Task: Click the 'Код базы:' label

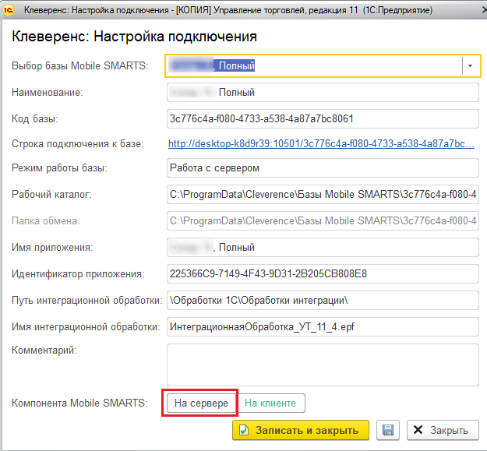Action: [x=35, y=118]
